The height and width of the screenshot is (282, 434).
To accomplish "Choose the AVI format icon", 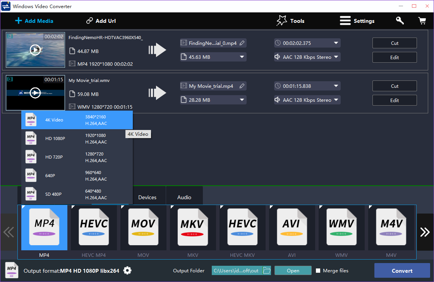I will (x=292, y=227).
